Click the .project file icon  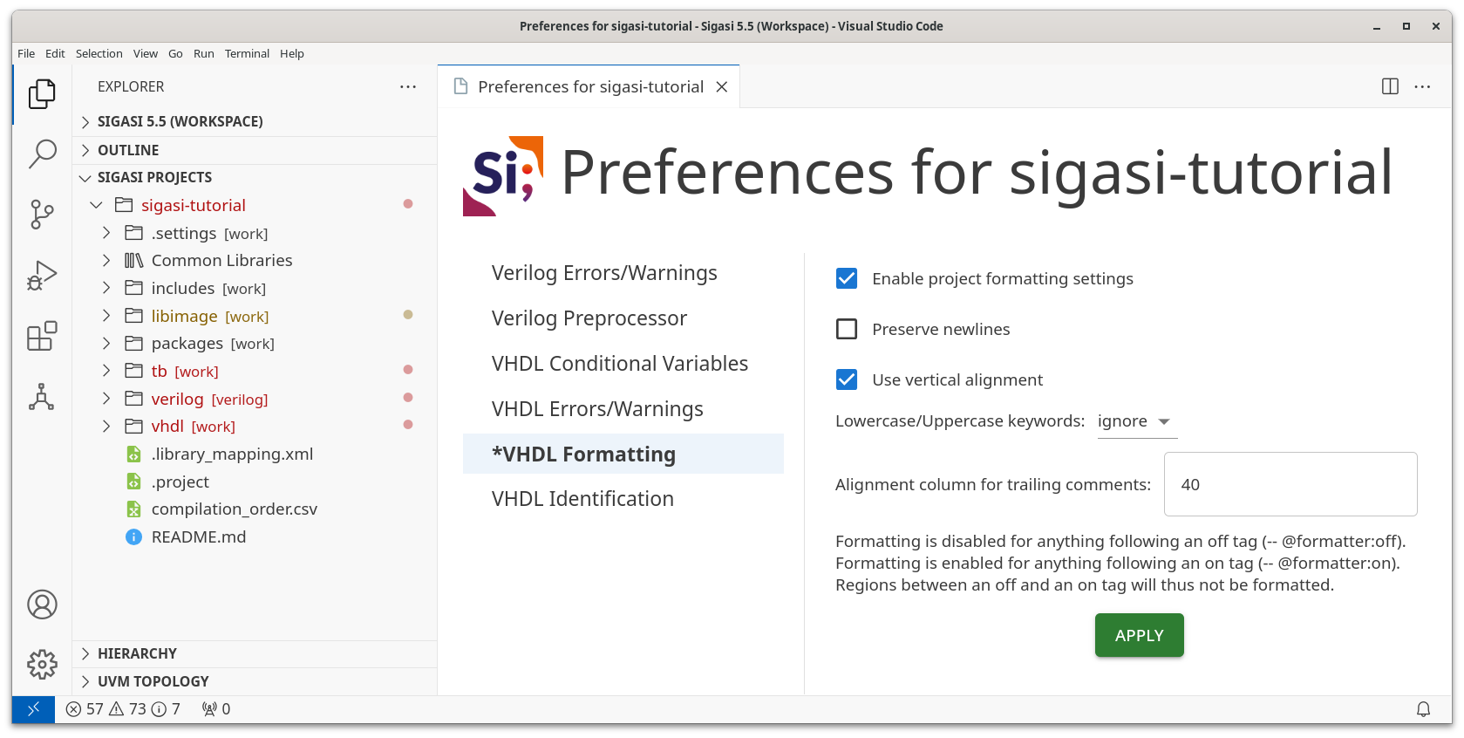pyautogui.click(x=133, y=482)
